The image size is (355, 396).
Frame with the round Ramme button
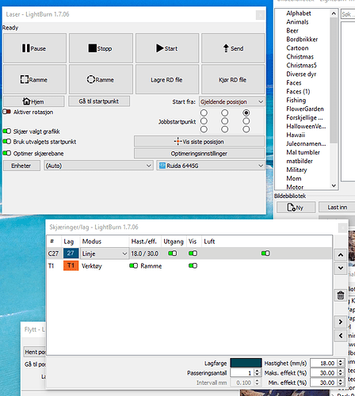[x=101, y=79]
